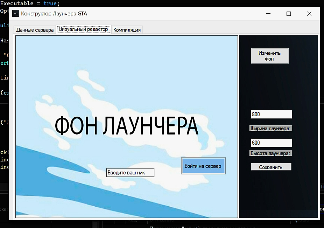Click the "ФОН ЛАУНЧЕРА" placeholder text

tap(127, 126)
